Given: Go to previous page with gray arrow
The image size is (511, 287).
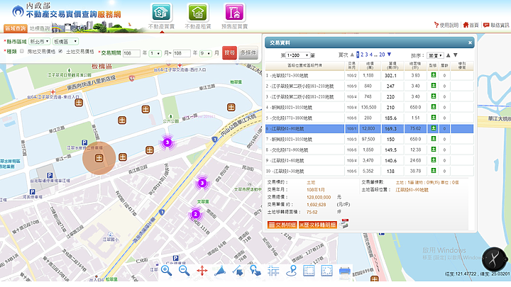Looking at the screenshot, I should click(352, 55).
